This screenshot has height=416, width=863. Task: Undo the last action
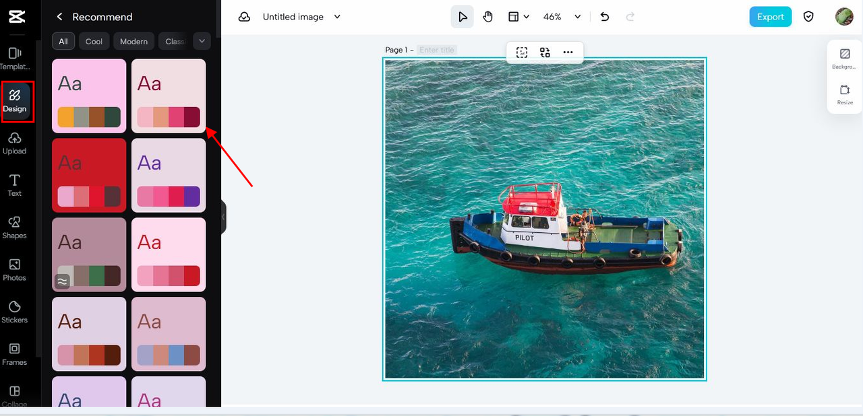(x=605, y=17)
